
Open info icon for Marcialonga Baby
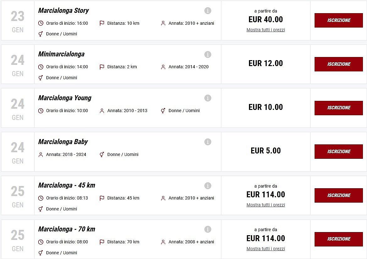[x=208, y=142]
